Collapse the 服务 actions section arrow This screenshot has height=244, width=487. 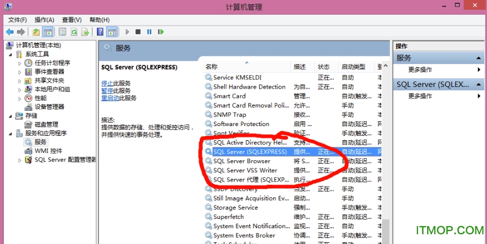tap(478, 58)
